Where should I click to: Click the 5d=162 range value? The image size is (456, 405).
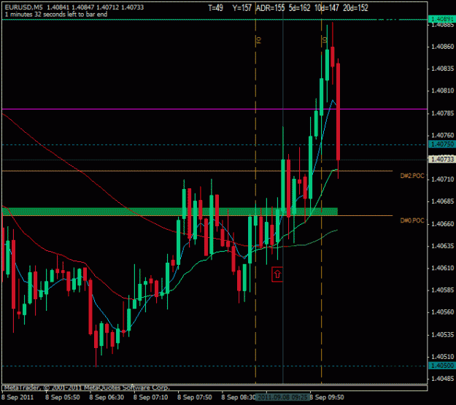click(x=300, y=8)
